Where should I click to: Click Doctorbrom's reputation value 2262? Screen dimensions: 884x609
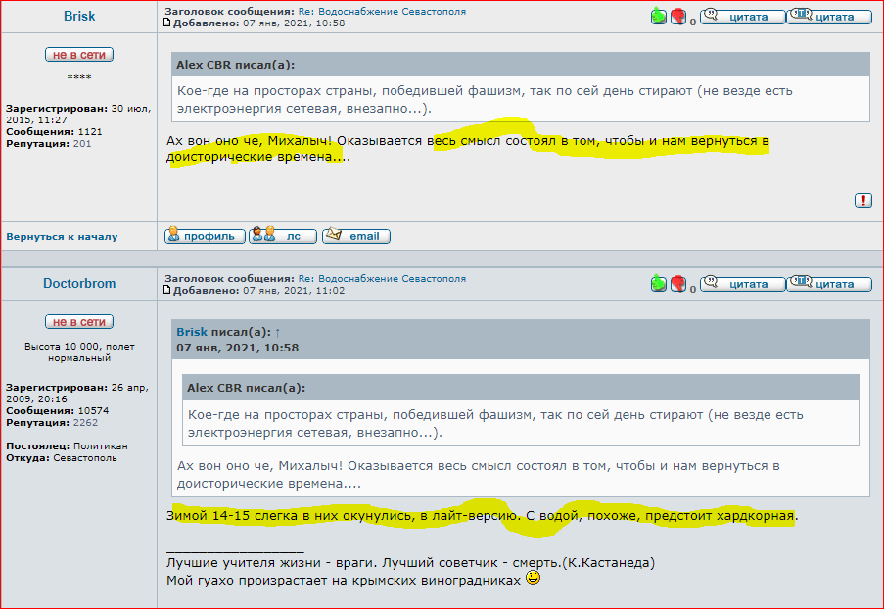pyautogui.click(x=85, y=422)
